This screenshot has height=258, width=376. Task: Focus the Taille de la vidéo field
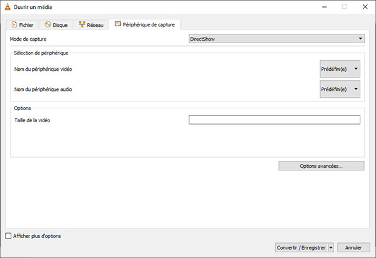pyautogui.click(x=274, y=120)
